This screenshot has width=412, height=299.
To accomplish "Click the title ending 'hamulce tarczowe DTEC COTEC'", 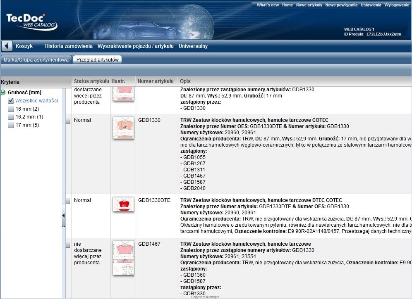I will [x=261, y=200].
